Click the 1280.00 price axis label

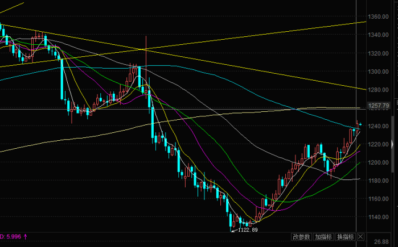click(x=378, y=90)
